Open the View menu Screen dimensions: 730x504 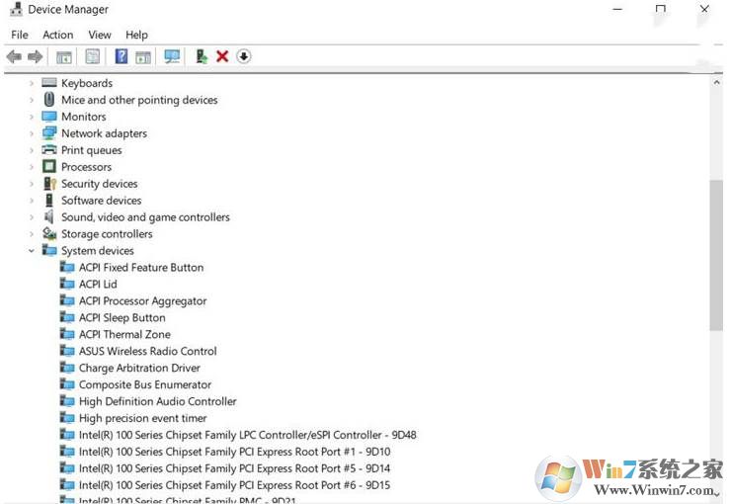tap(100, 35)
